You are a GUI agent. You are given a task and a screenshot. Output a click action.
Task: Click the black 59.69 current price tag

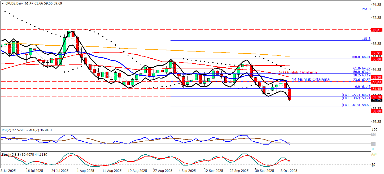coord(377,100)
